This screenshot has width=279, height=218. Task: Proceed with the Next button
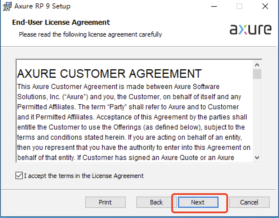(x=198, y=202)
